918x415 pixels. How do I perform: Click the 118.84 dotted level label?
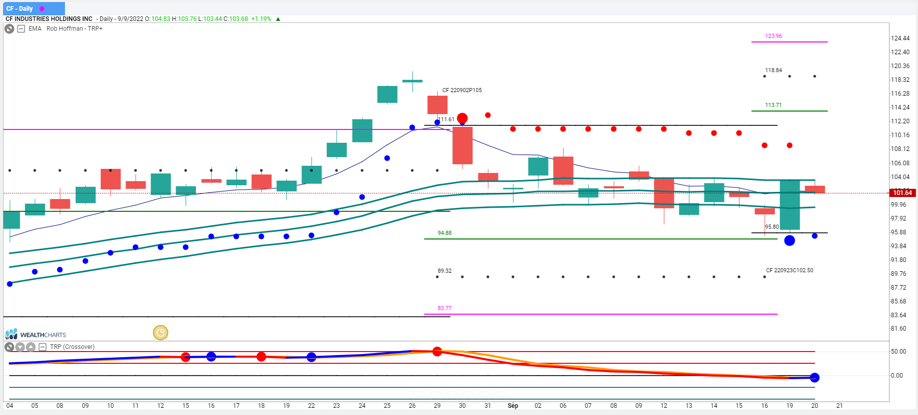773,70
